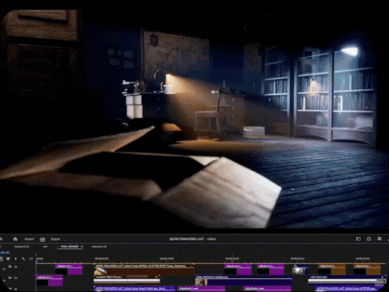Select the first orange adjustment layer clip
Image resolution: width=389 pixels, height=292 pixels.
pyautogui.click(x=331, y=269)
